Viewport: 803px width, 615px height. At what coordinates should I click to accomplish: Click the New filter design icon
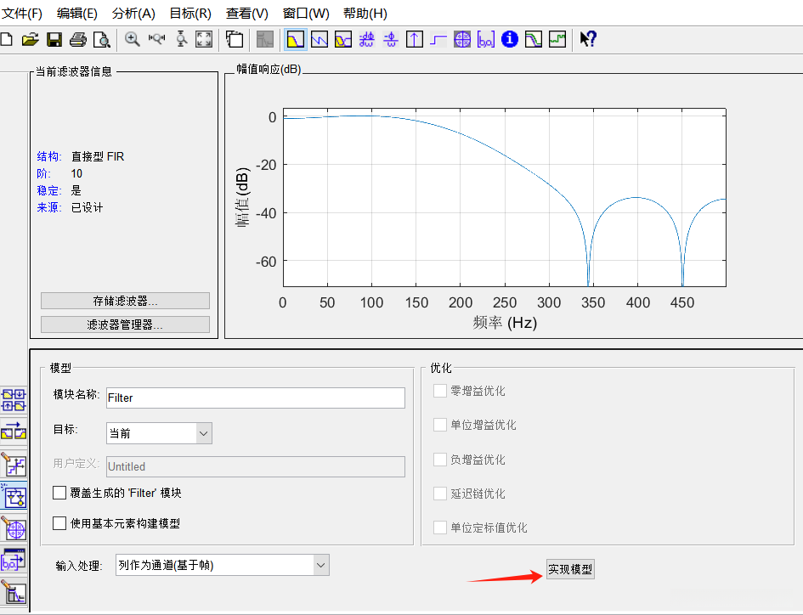click(6, 39)
